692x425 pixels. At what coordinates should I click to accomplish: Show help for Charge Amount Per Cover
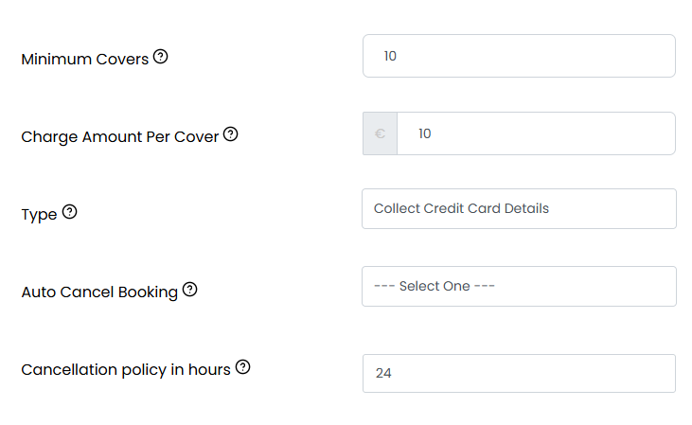pos(230,134)
